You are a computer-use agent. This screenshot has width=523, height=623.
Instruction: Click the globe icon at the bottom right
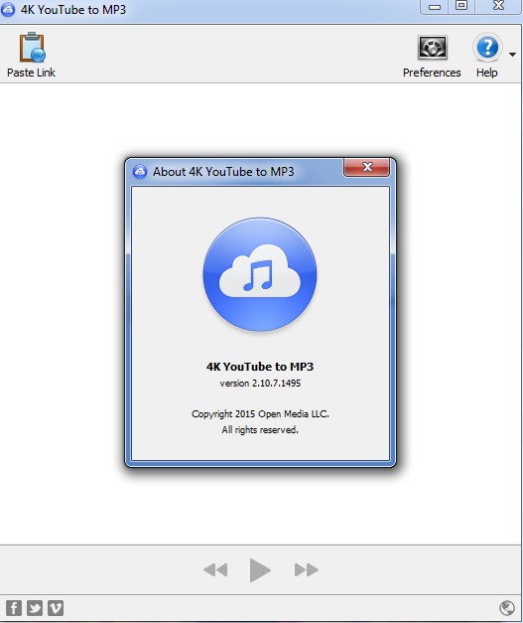coord(507,608)
